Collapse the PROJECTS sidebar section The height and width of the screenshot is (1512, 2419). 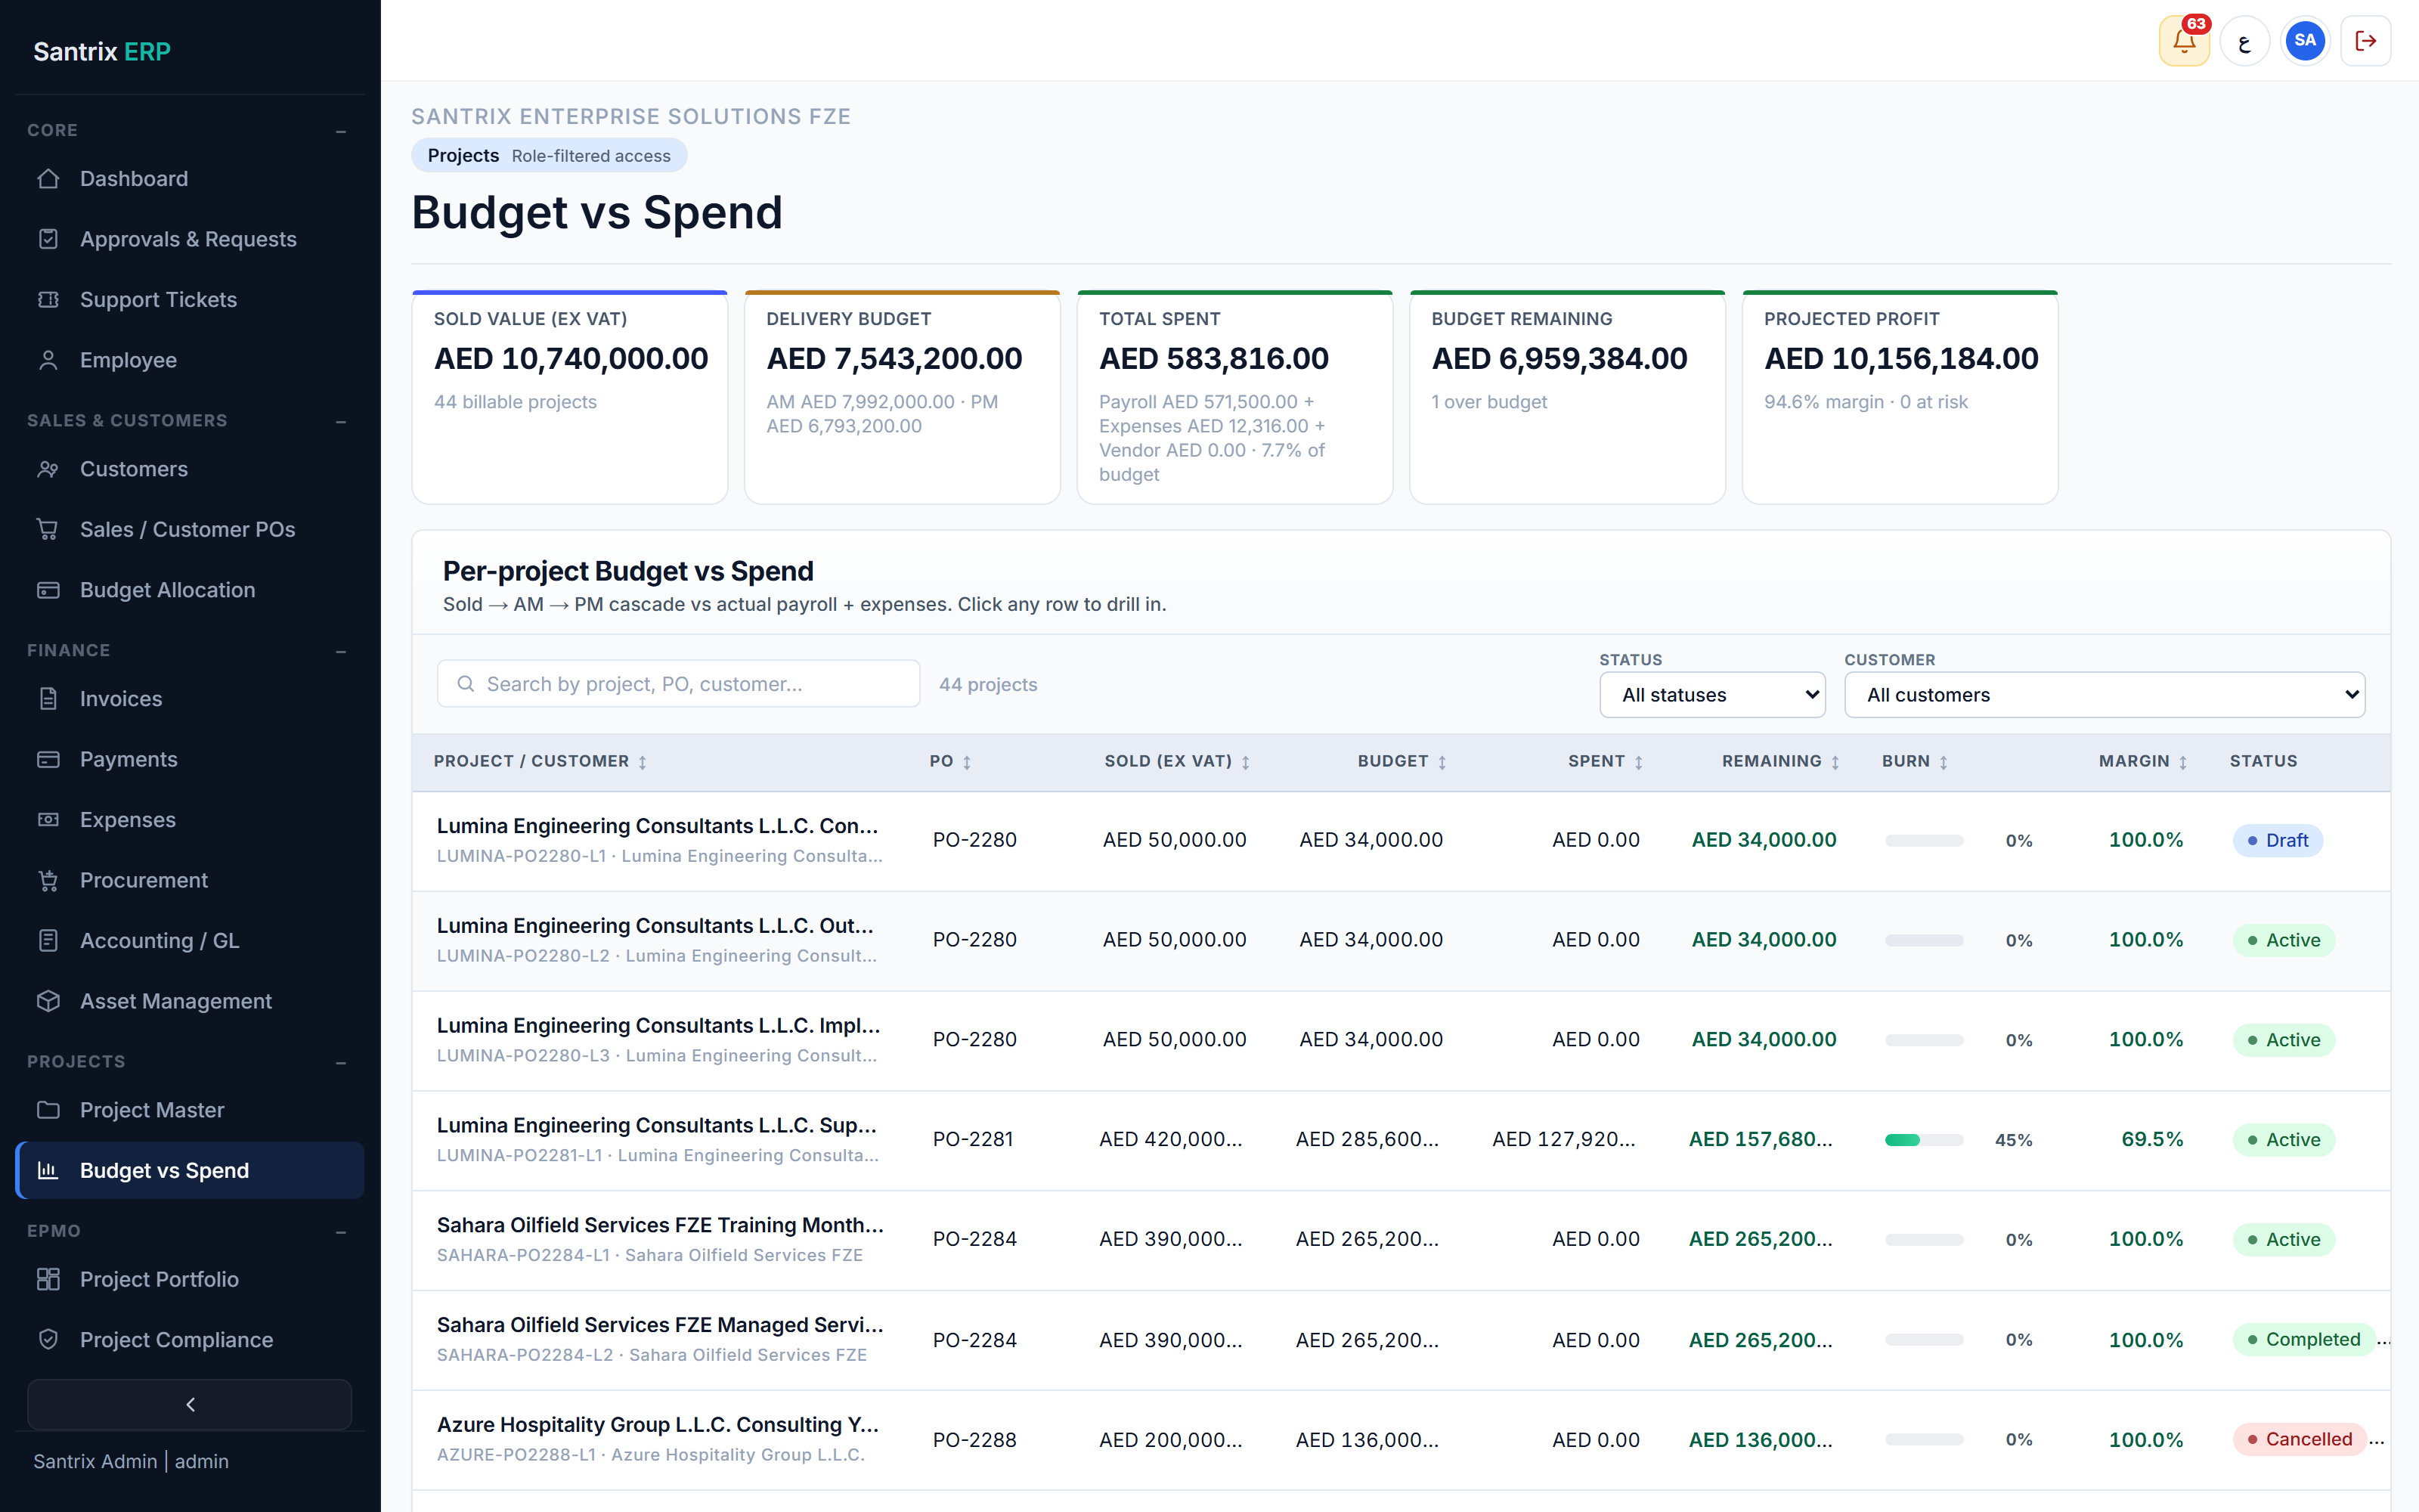[x=341, y=1062]
